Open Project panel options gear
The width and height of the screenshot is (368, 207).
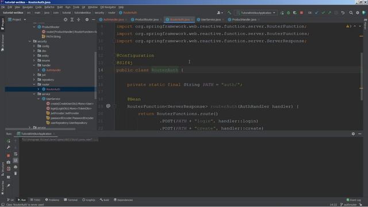point(87,20)
